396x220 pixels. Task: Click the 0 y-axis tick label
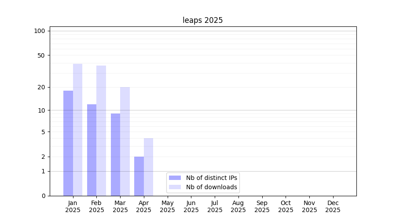(x=43, y=196)
